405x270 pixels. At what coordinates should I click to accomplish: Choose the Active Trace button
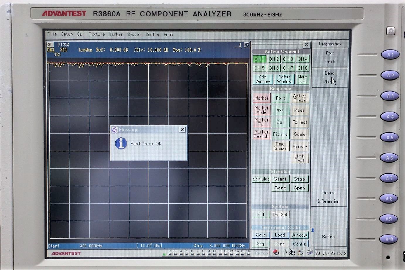[300, 98]
